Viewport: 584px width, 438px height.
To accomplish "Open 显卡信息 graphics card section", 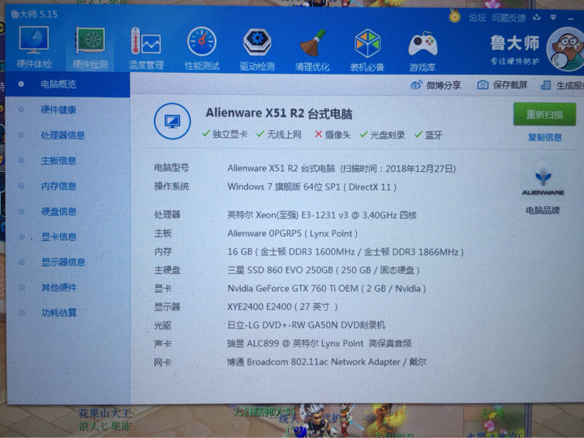I will (58, 237).
